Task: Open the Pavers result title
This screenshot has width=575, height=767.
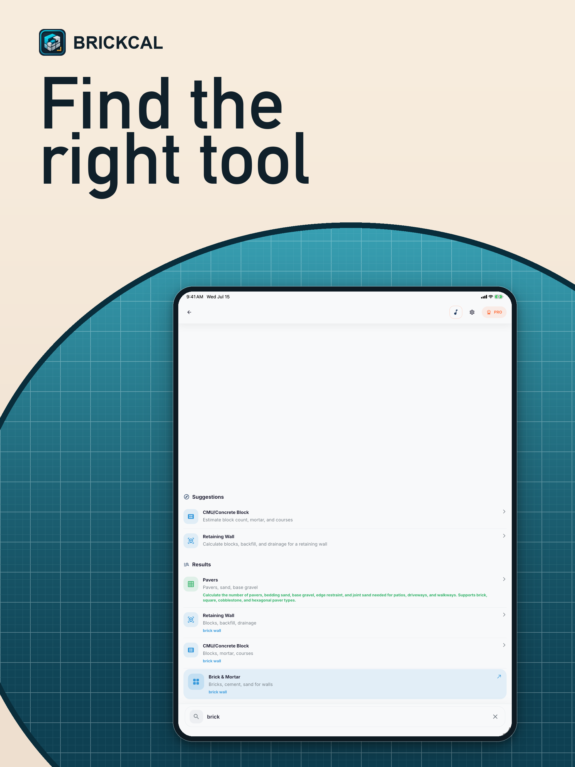Action: click(210, 580)
